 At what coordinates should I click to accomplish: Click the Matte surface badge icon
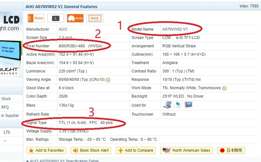[x=36, y=18]
